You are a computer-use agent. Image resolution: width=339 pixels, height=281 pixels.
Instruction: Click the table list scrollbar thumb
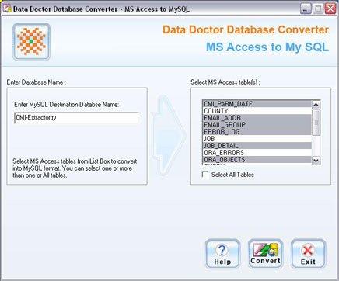316,123
